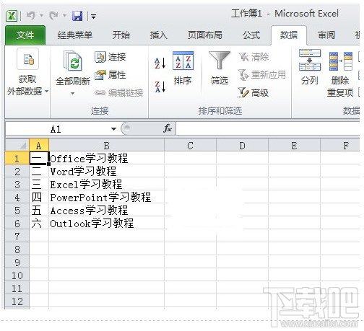Click the undo arrow in the quick access toolbar

(31, 16)
